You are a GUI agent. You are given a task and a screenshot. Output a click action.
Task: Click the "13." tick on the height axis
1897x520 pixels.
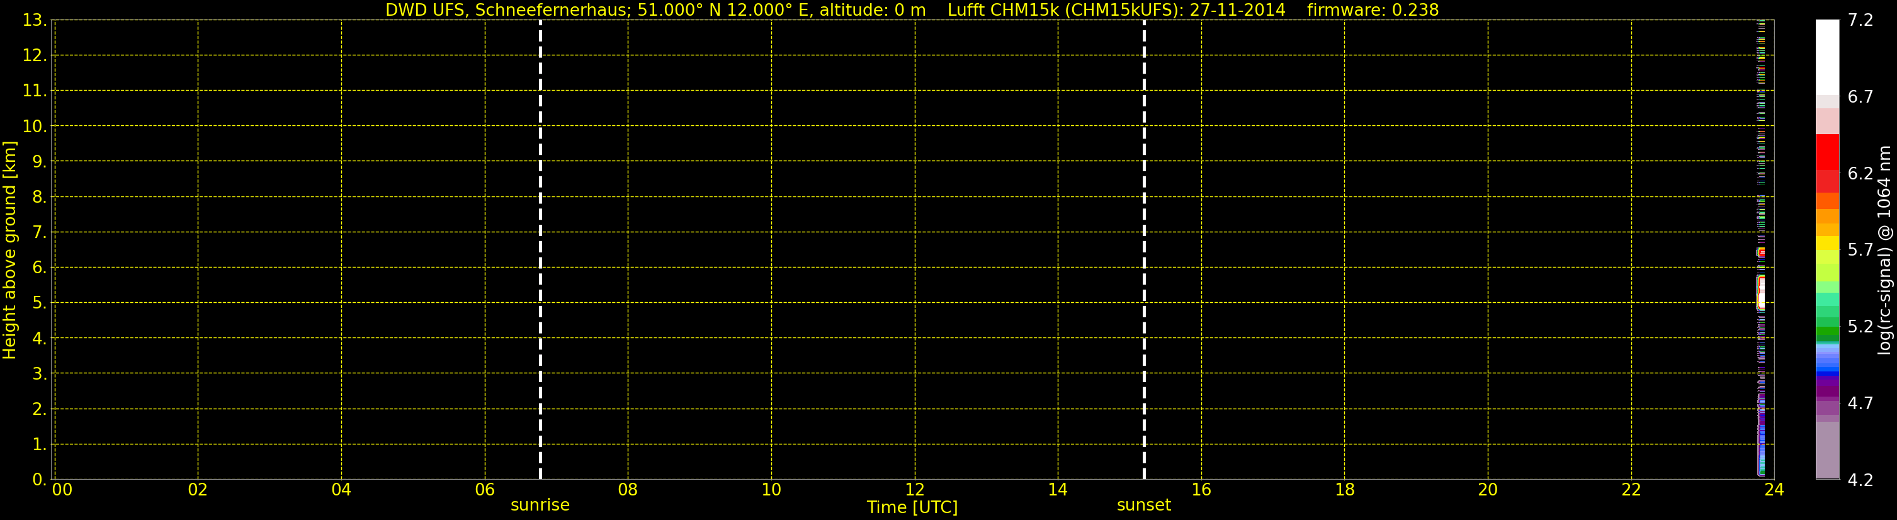[x=35, y=21]
